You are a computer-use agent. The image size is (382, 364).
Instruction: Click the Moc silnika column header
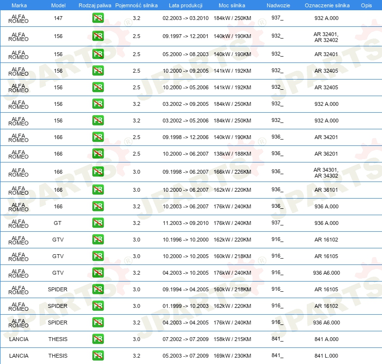(x=232, y=5)
